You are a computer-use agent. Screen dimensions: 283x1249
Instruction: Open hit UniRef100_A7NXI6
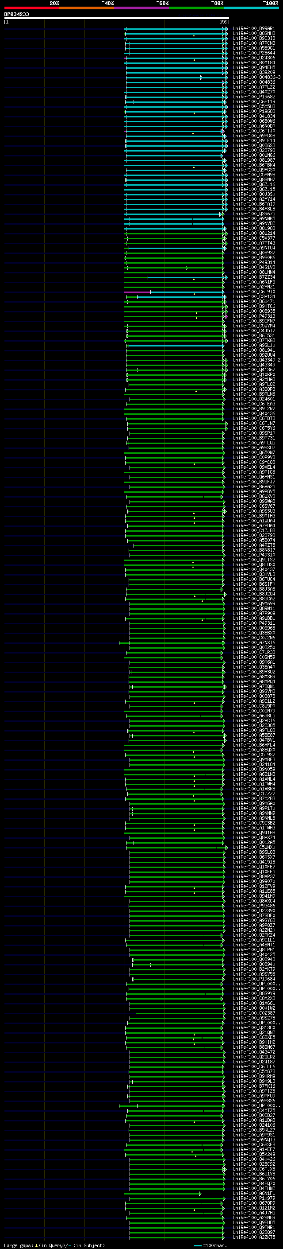pyautogui.click(x=254, y=643)
